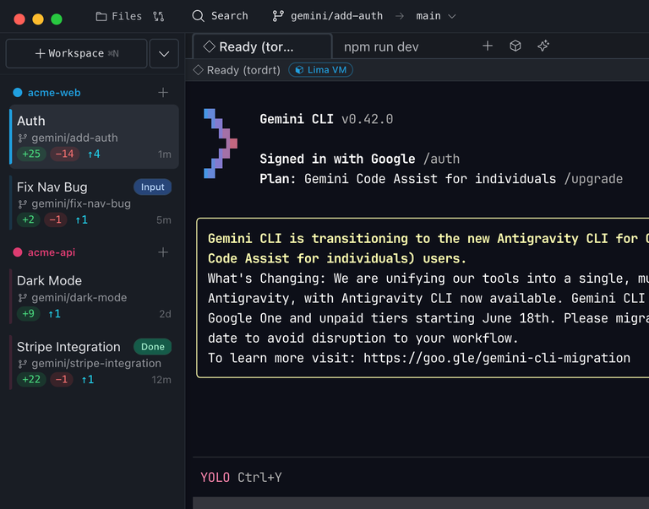Screen dimensions: 649x509
Task: Expand the Workspace options chevron
Action: (x=164, y=53)
